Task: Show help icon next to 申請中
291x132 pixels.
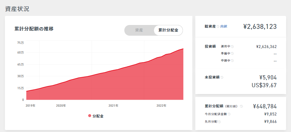Action: point(232,60)
